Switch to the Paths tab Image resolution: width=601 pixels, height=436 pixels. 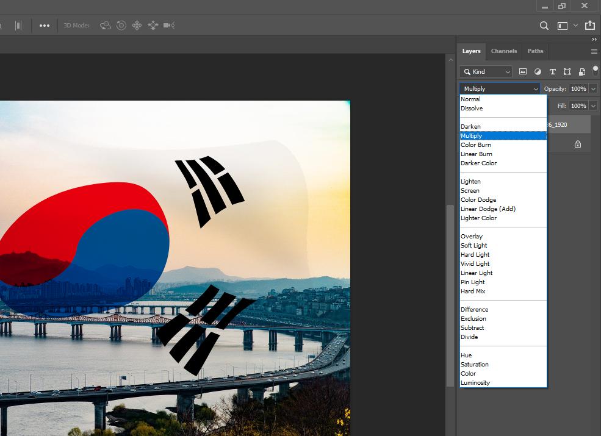[535, 51]
